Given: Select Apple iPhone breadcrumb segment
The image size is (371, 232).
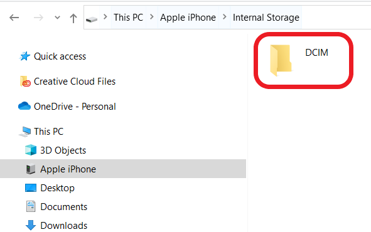Looking at the screenshot, I should tap(188, 18).
